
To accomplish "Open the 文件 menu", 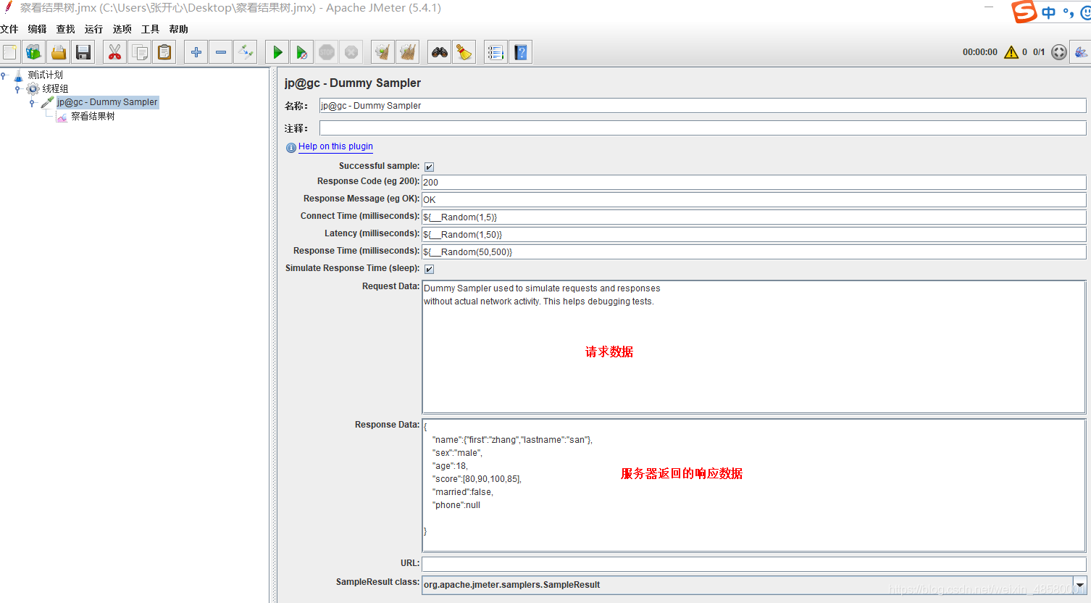I will 9,29.
